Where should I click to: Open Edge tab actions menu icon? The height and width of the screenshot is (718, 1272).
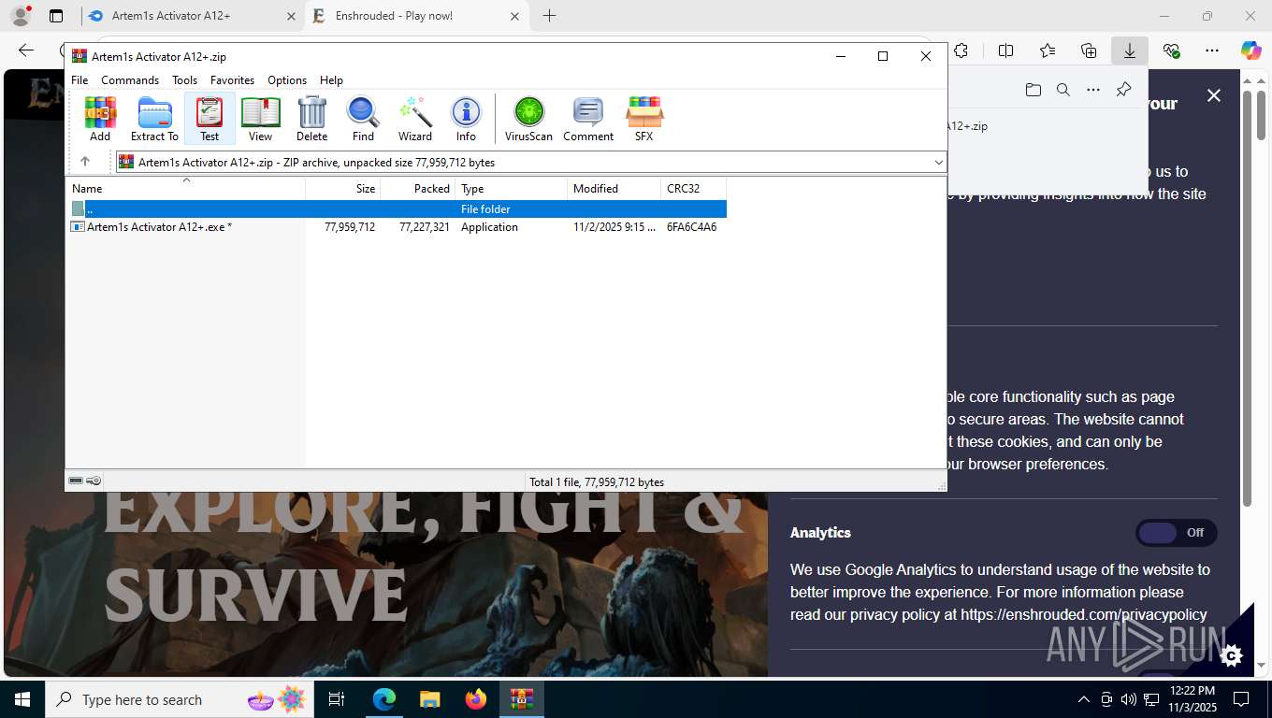(56, 16)
